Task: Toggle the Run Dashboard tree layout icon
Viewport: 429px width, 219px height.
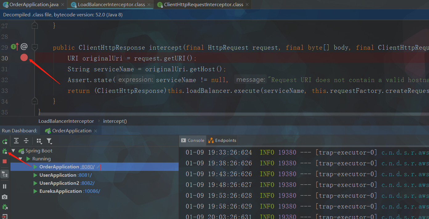Action: click(x=5, y=174)
